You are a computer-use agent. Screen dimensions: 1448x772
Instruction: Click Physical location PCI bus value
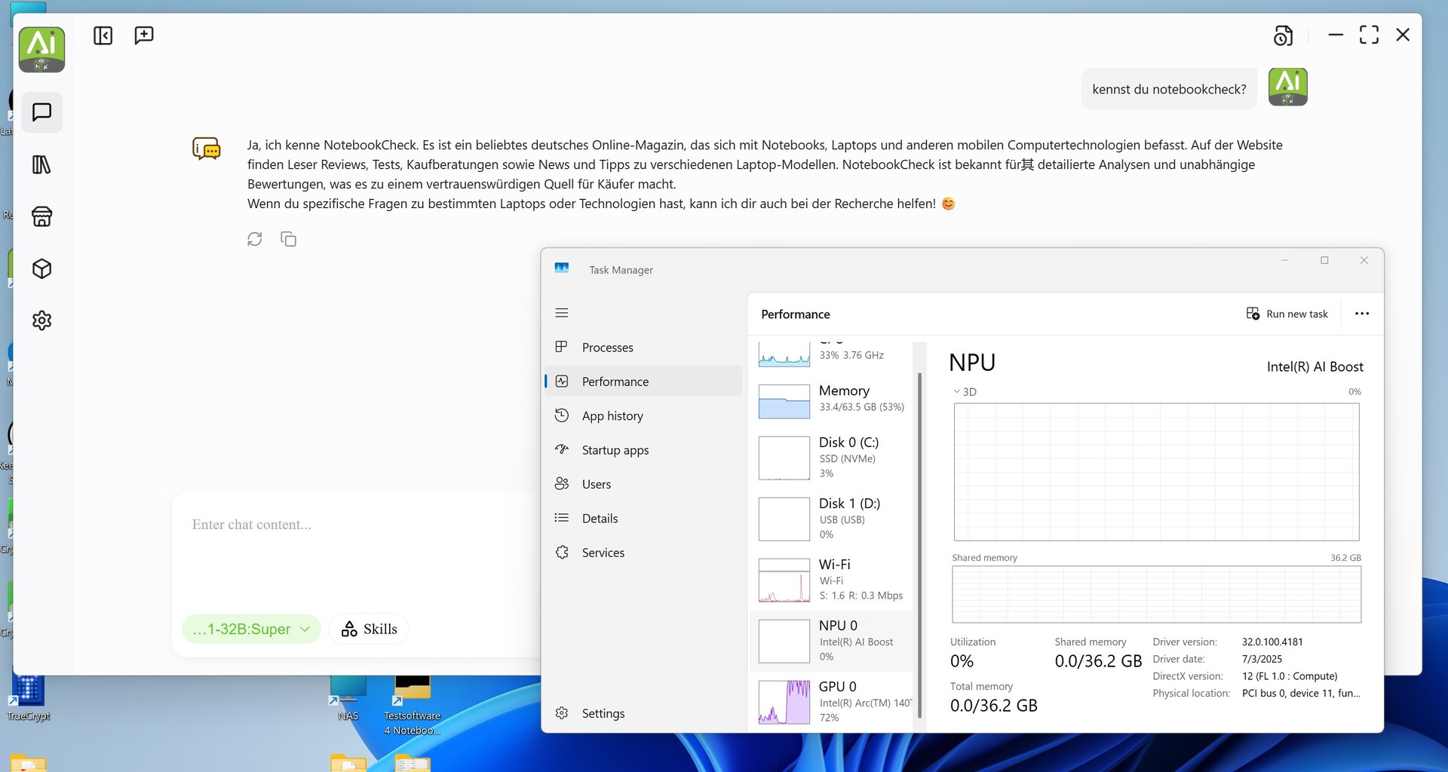pos(1301,694)
